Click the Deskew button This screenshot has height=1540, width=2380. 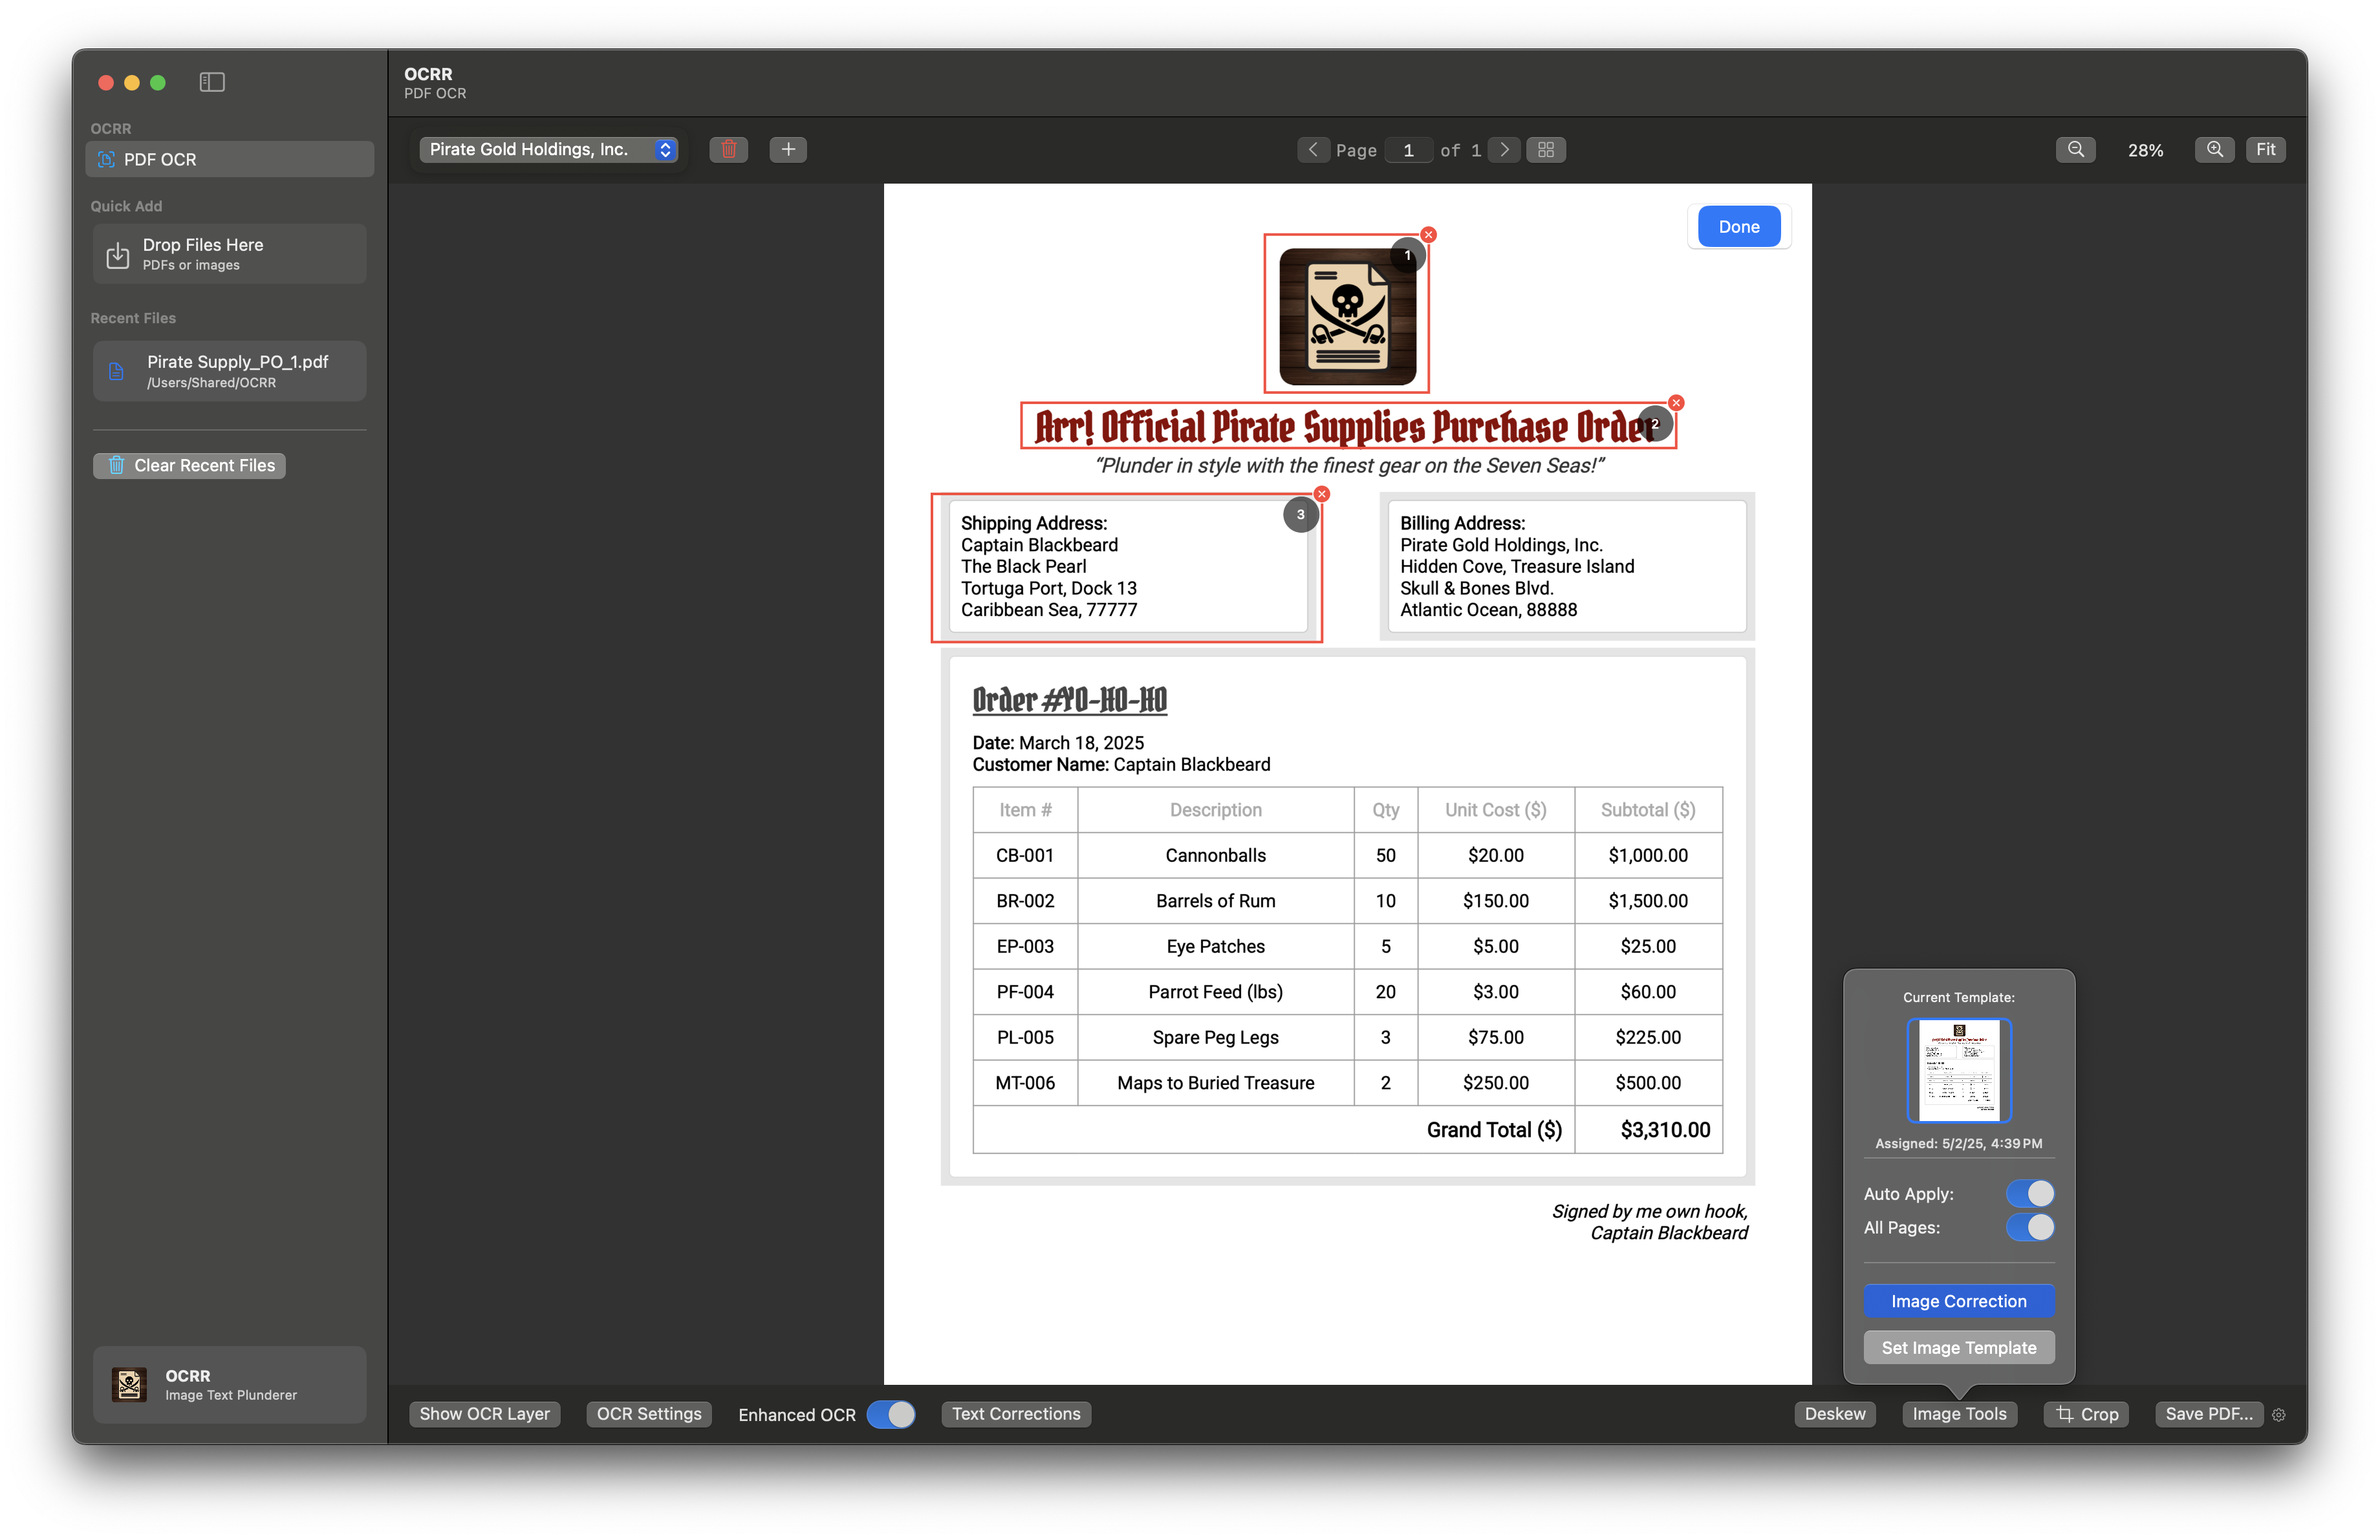(x=1835, y=1414)
